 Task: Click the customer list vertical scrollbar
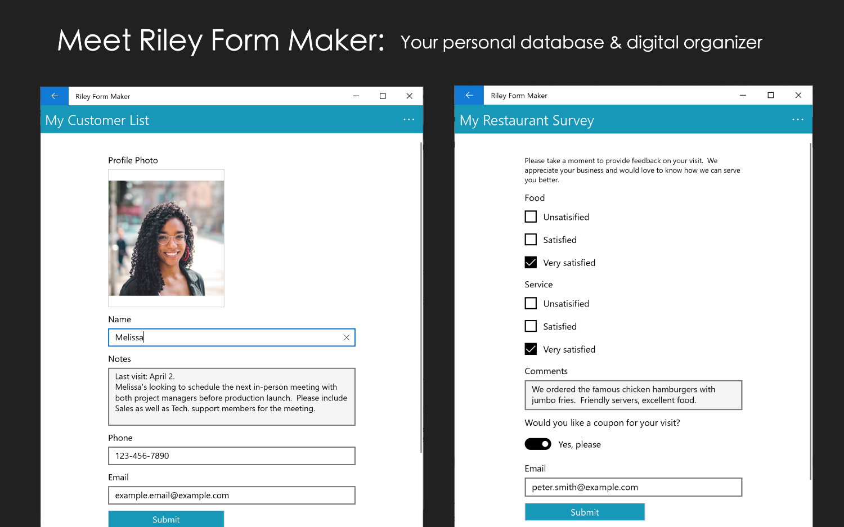(x=421, y=298)
